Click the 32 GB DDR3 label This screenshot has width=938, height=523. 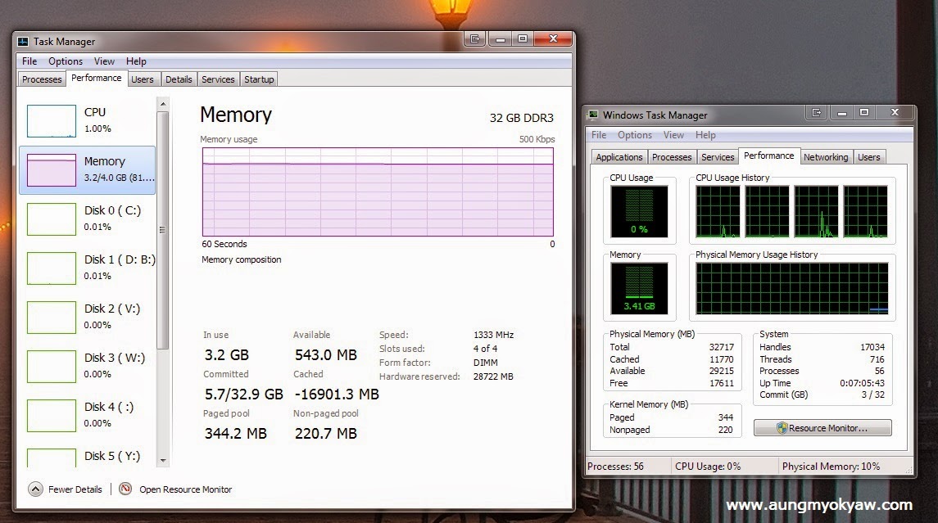(x=522, y=118)
